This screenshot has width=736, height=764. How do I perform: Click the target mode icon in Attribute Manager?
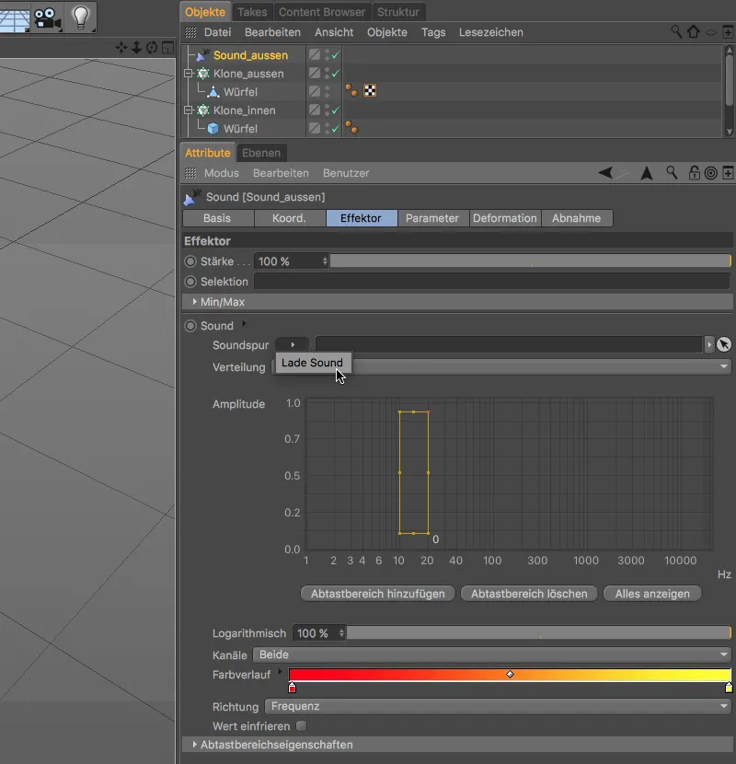710,173
